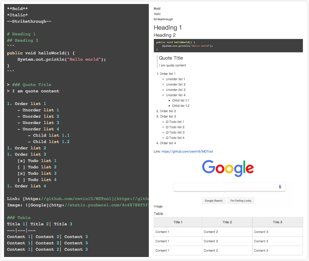This screenshot has width=309, height=261.
Task: Click the '# Heading 1' editor line
Action: tap(21, 34)
